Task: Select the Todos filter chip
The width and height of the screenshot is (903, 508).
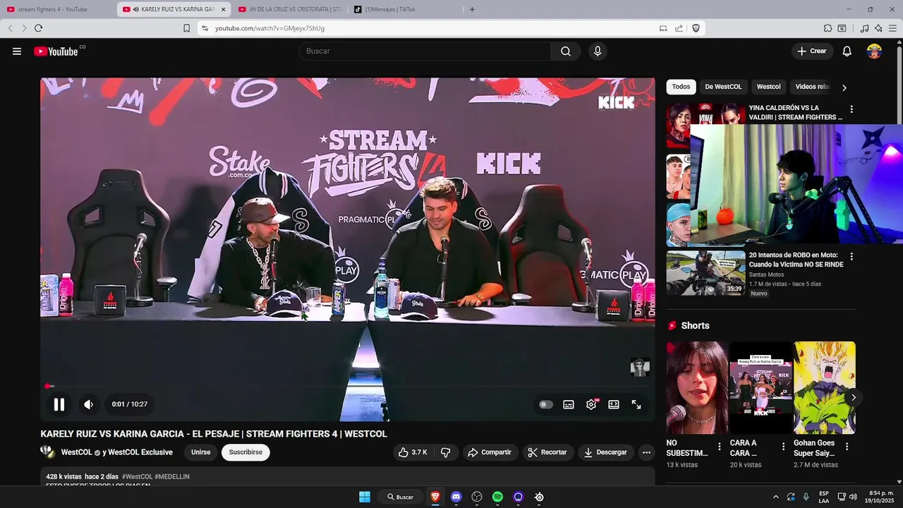Action: 681,87
